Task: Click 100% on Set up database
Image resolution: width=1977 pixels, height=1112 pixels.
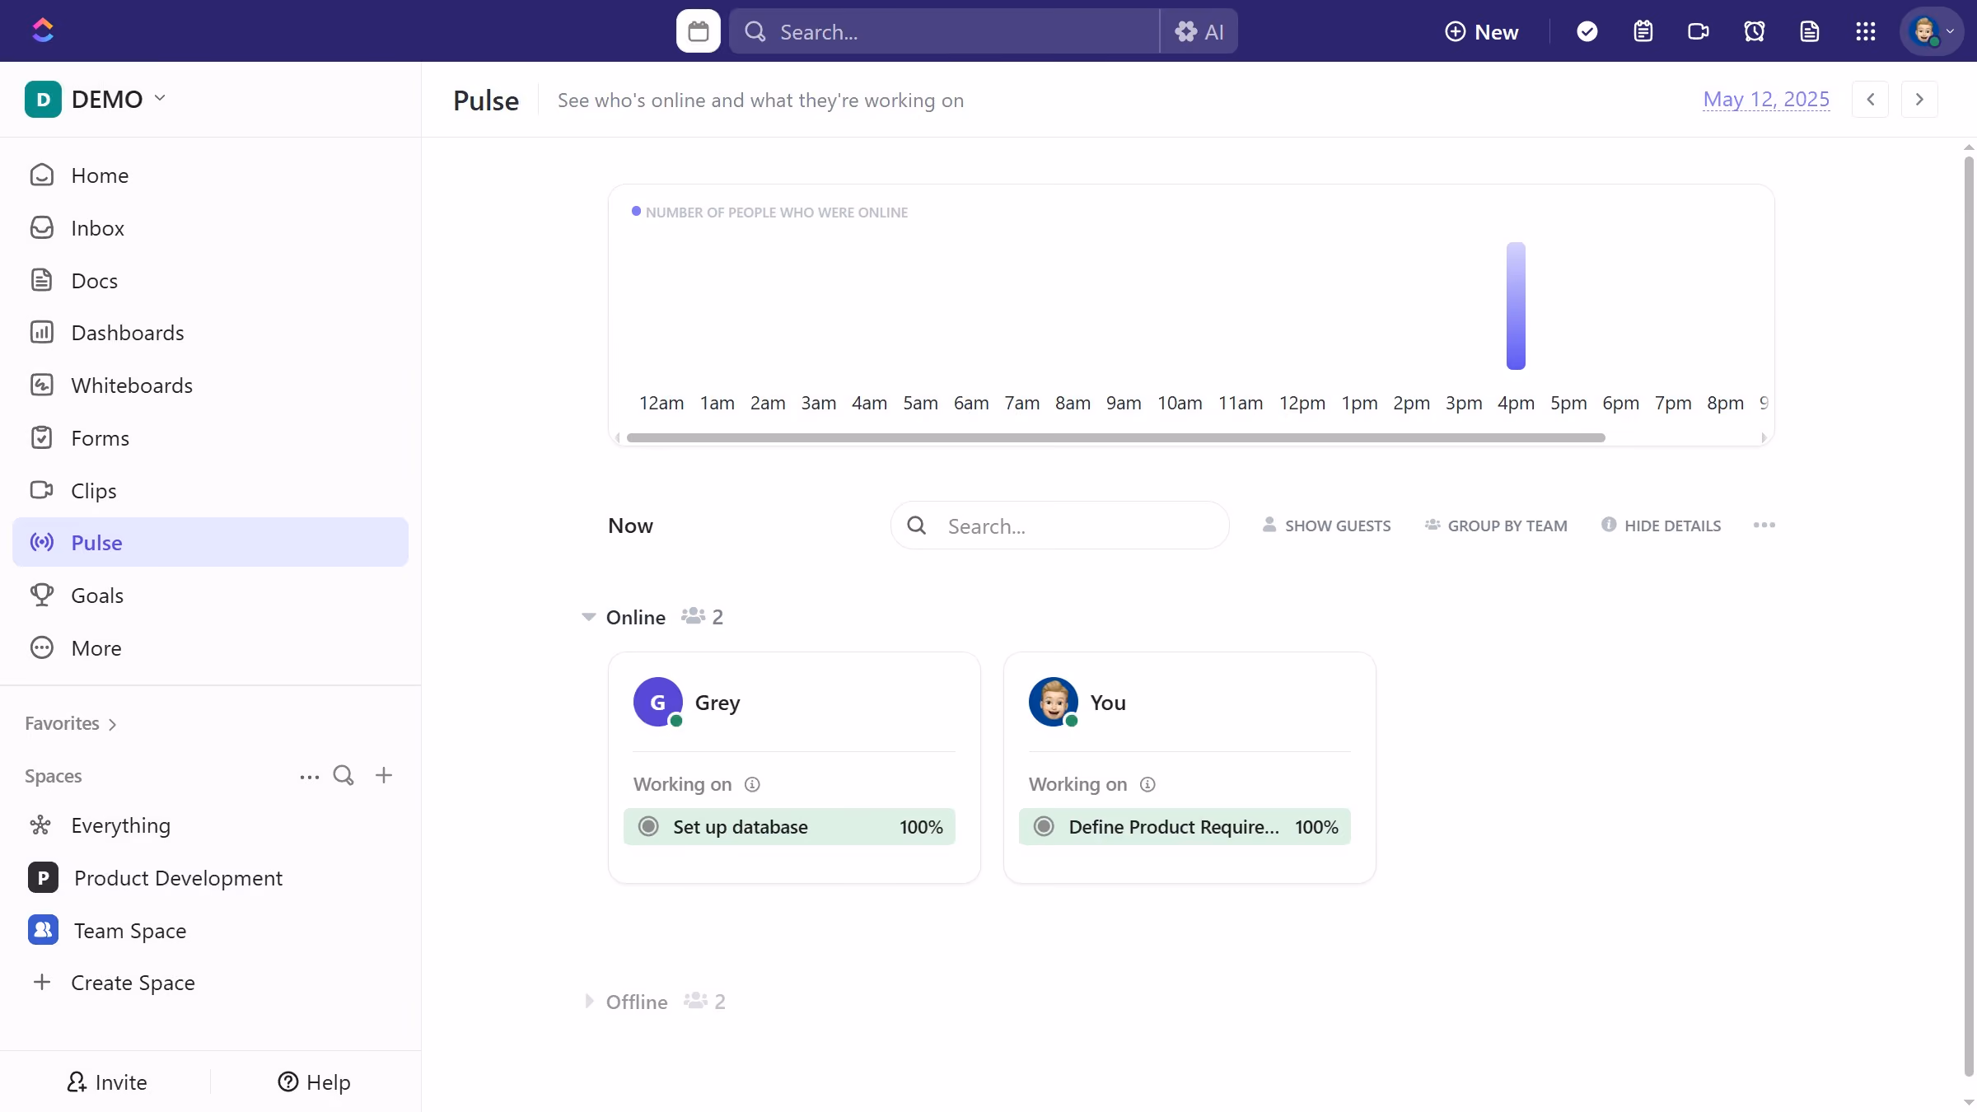Action: 921,827
